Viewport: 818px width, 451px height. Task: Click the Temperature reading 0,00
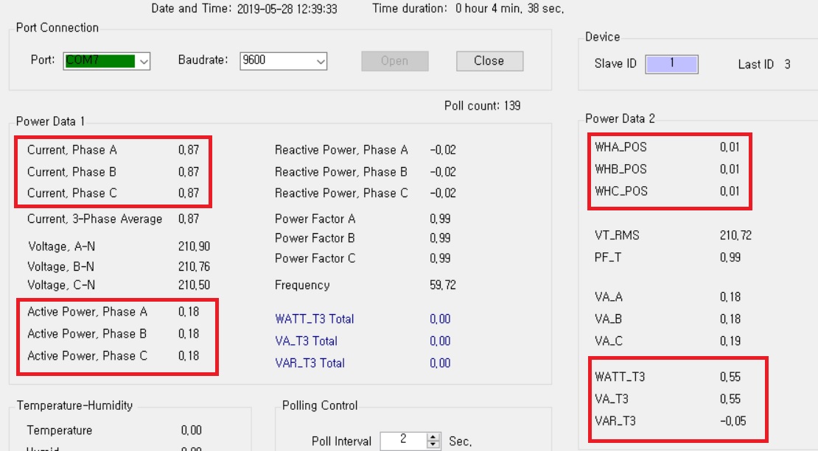click(x=191, y=430)
